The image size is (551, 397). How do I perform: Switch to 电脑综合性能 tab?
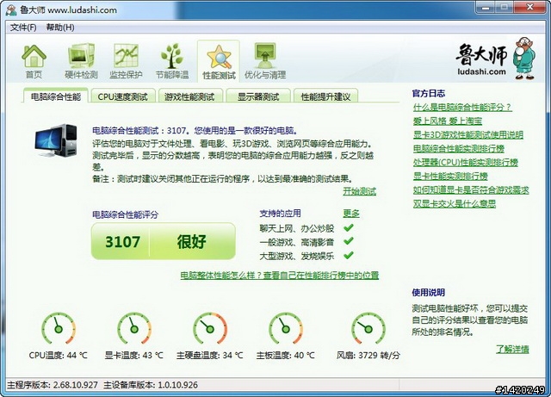(56, 96)
